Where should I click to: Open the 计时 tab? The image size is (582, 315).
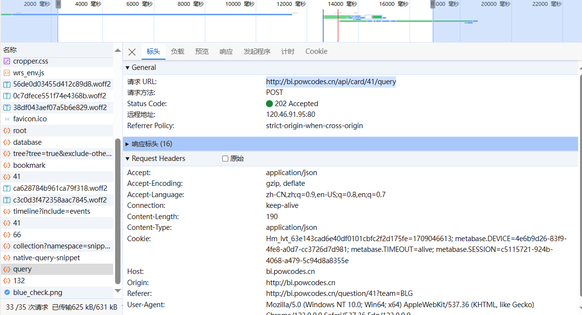pos(288,51)
